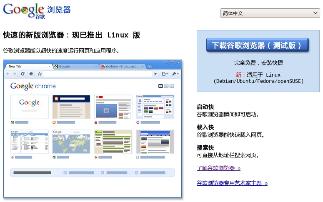Click the maximize button of the illustrated window

point(172,62)
